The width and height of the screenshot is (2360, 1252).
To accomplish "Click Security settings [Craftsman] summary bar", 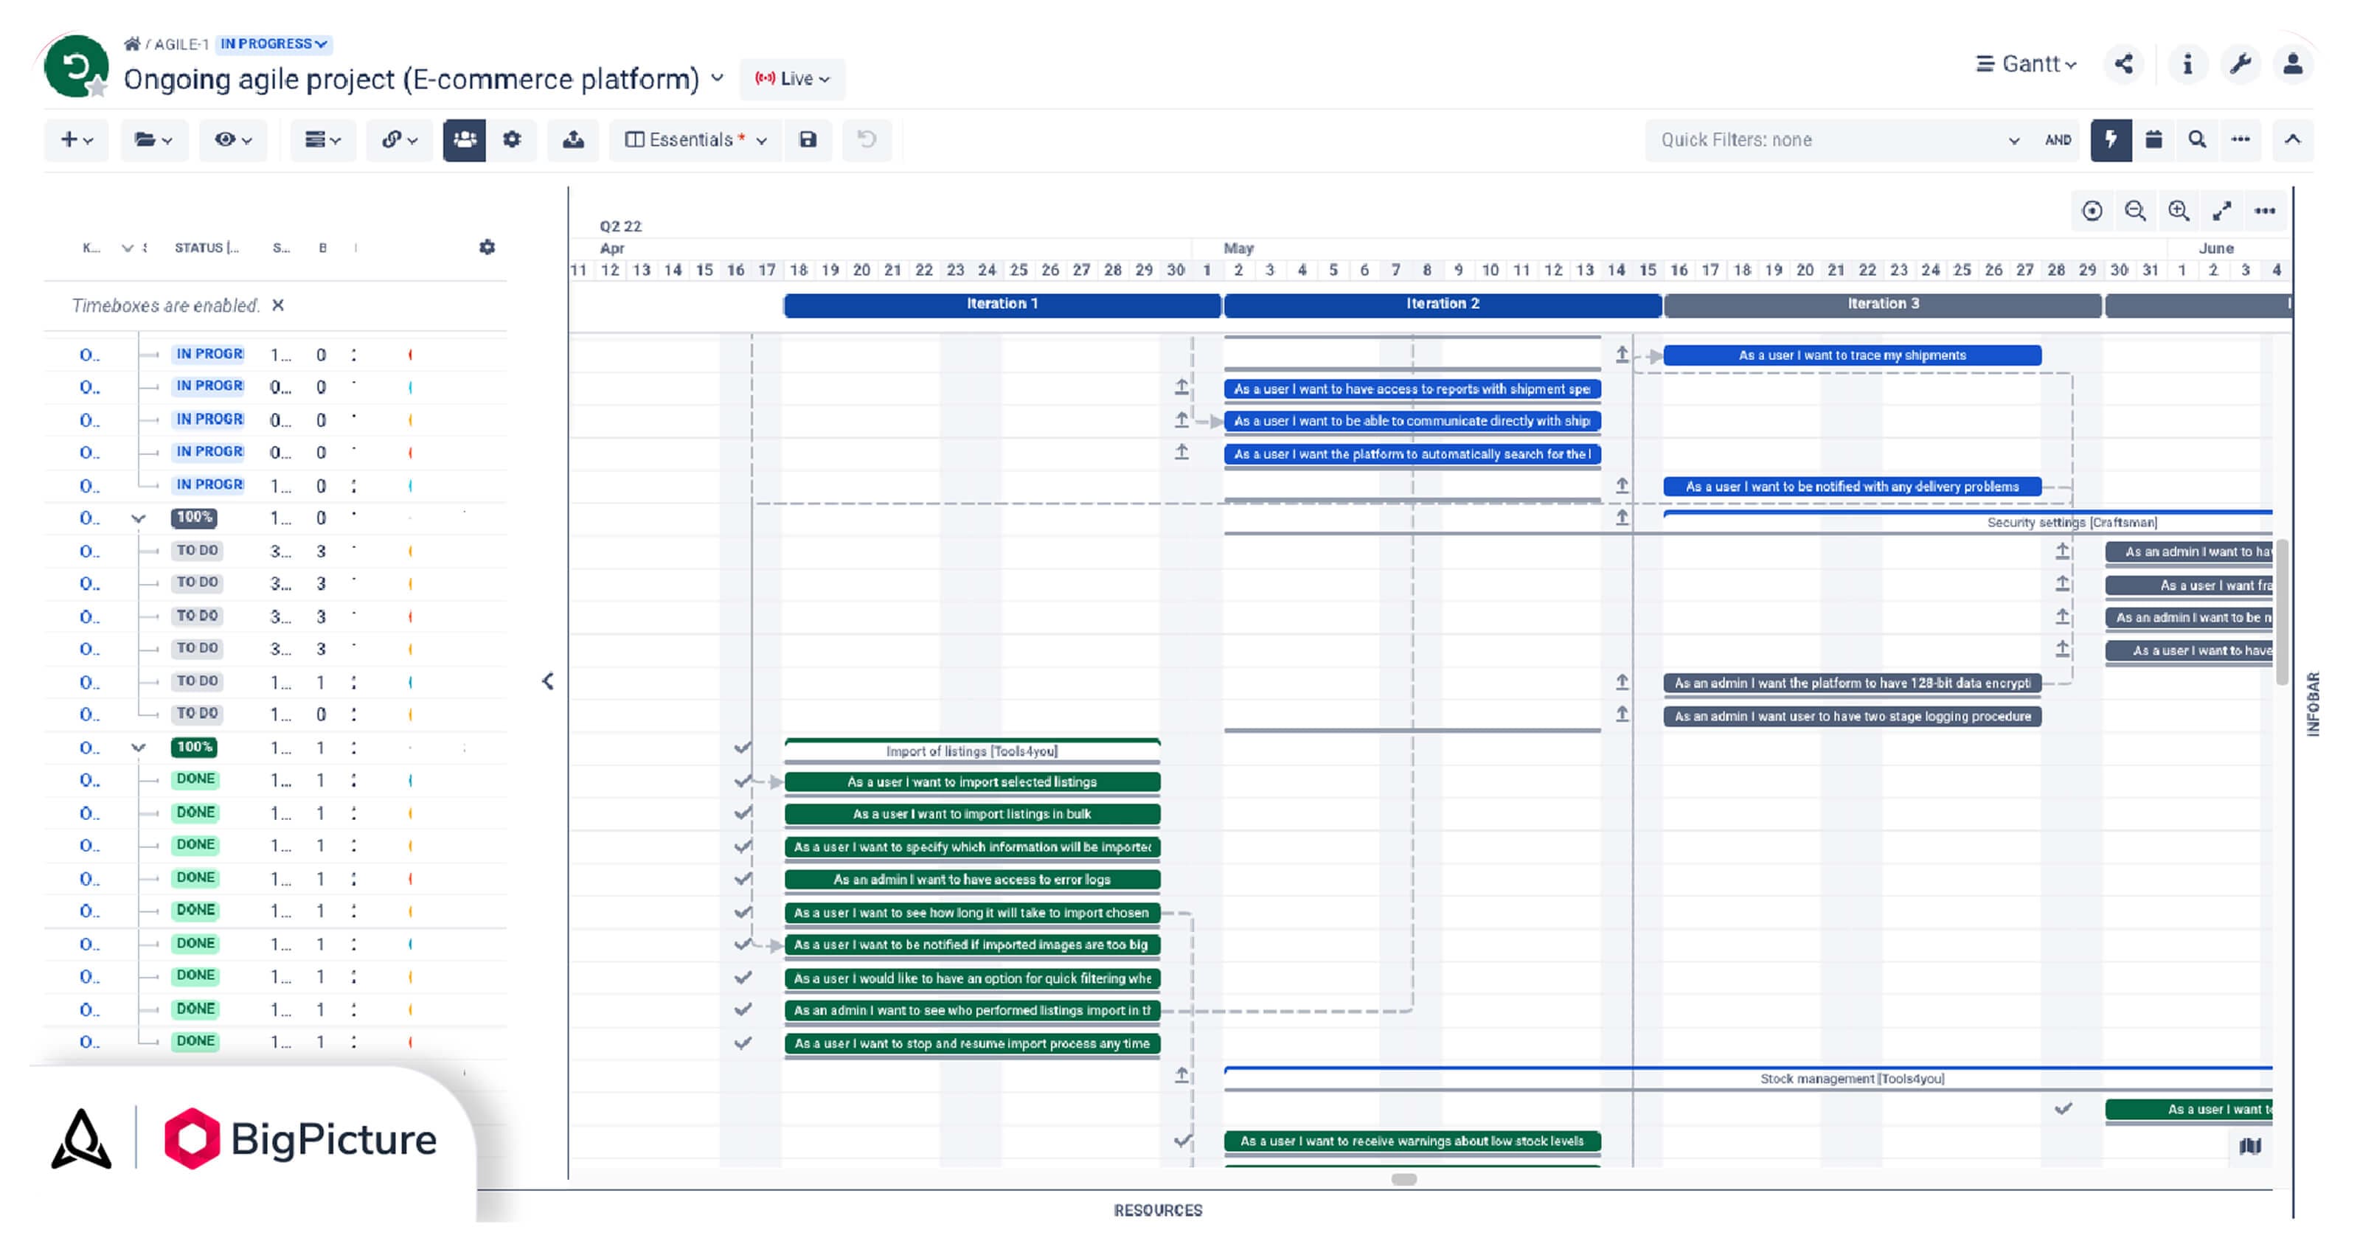I will pos(1968,521).
